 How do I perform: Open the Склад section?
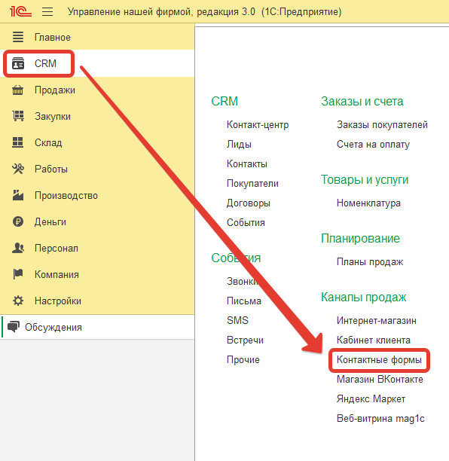48,142
